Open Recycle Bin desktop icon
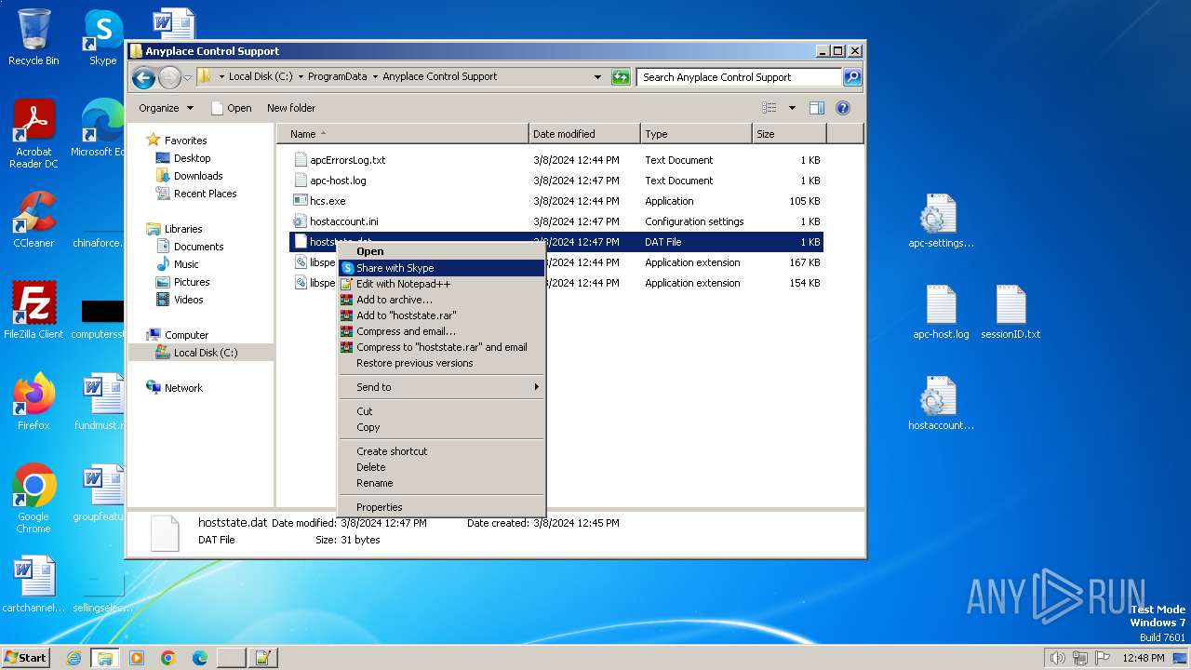Screen dimensions: 1191x670 [x=33, y=37]
